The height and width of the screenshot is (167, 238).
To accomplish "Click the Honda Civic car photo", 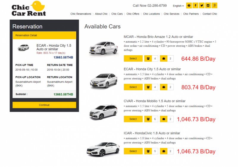I will pyautogui.click(x=103, y=148).
